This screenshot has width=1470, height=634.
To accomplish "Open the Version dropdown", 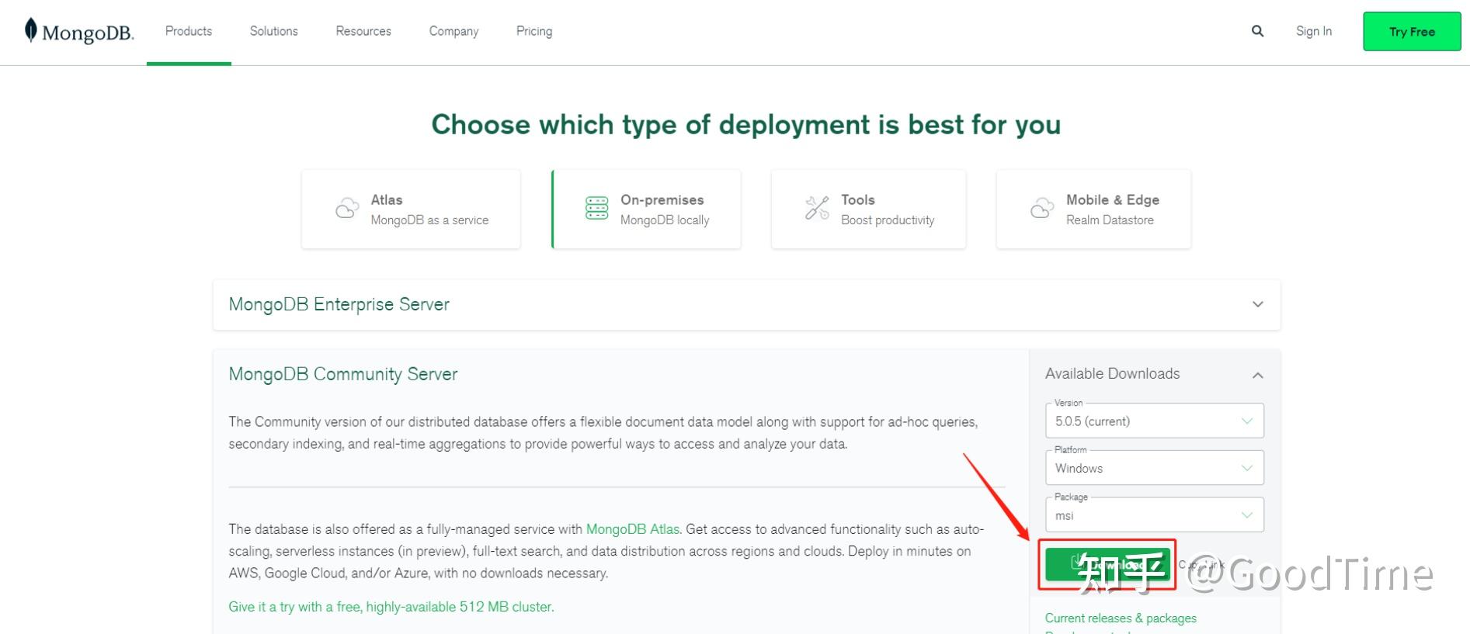I will [x=1154, y=421].
